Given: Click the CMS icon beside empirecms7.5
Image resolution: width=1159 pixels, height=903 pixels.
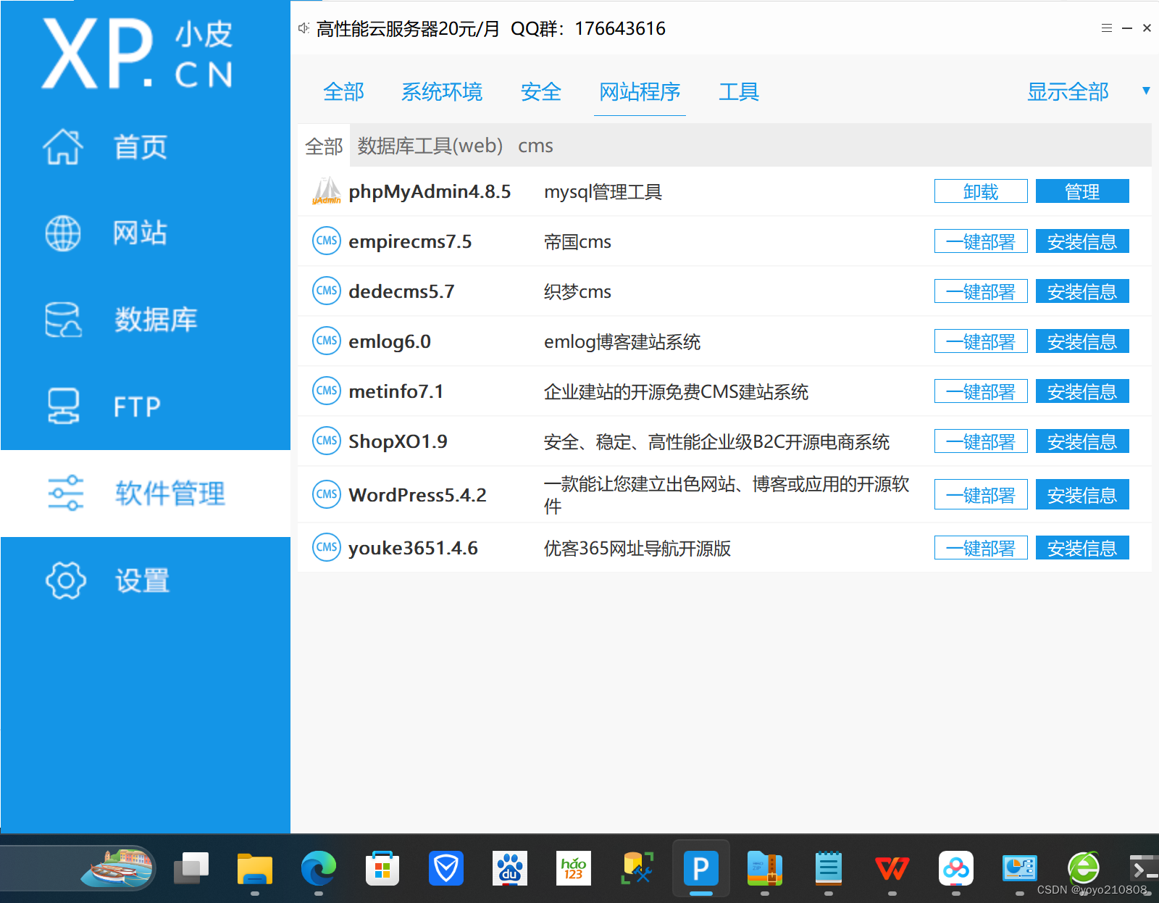Looking at the screenshot, I should [x=327, y=241].
